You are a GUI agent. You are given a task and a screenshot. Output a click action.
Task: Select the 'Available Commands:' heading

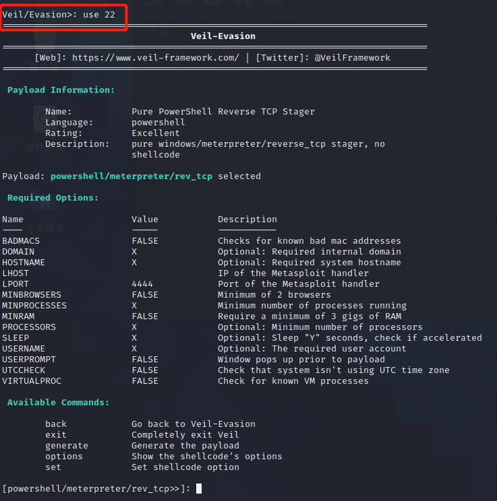pyautogui.click(x=58, y=403)
